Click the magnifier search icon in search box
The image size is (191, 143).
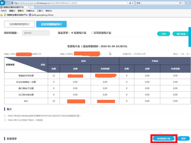click(180, 3)
